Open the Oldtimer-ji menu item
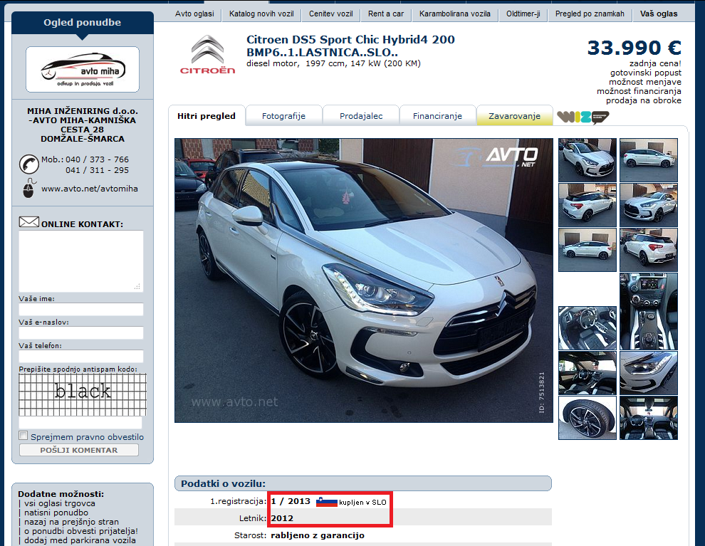 click(x=523, y=14)
